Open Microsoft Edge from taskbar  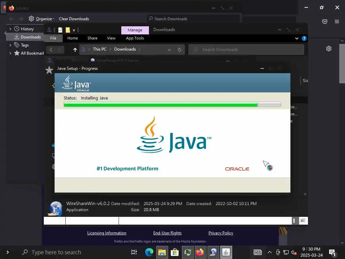(x=149, y=252)
